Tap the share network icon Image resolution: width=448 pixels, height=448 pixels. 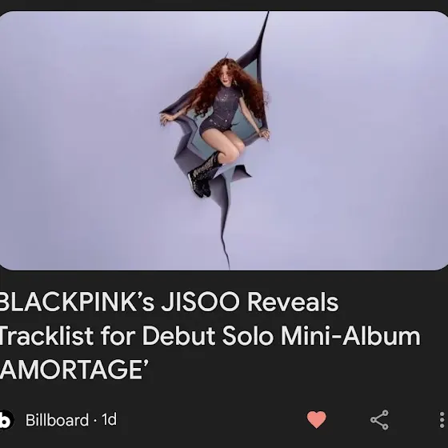[379, 420]
